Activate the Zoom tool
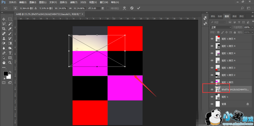The width and height of the screenshot is (254, 126). [x=10, y=62]
